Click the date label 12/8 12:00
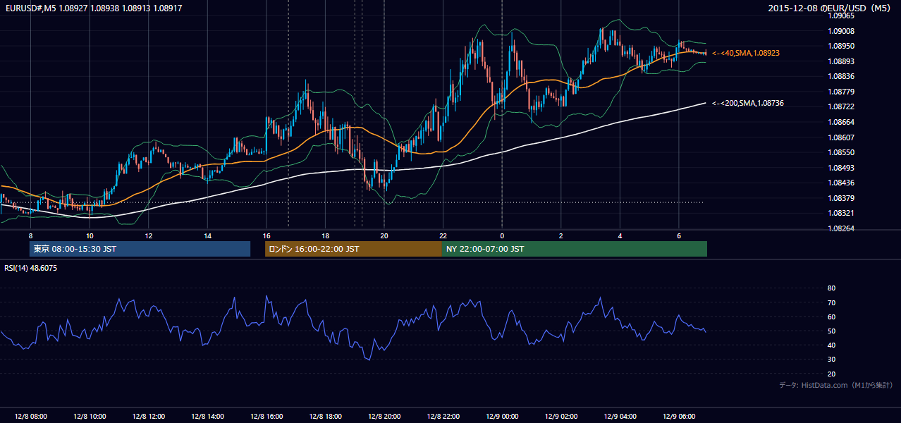The width and height of the screenshot is (901, 423). (x=149, y=417)
